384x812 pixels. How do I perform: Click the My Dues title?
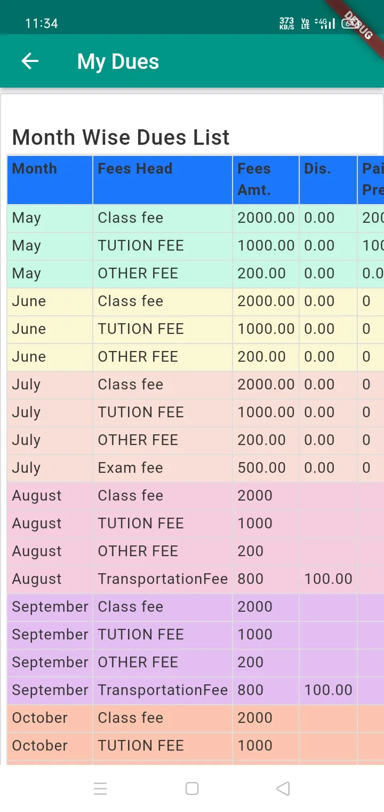(118, 61)
